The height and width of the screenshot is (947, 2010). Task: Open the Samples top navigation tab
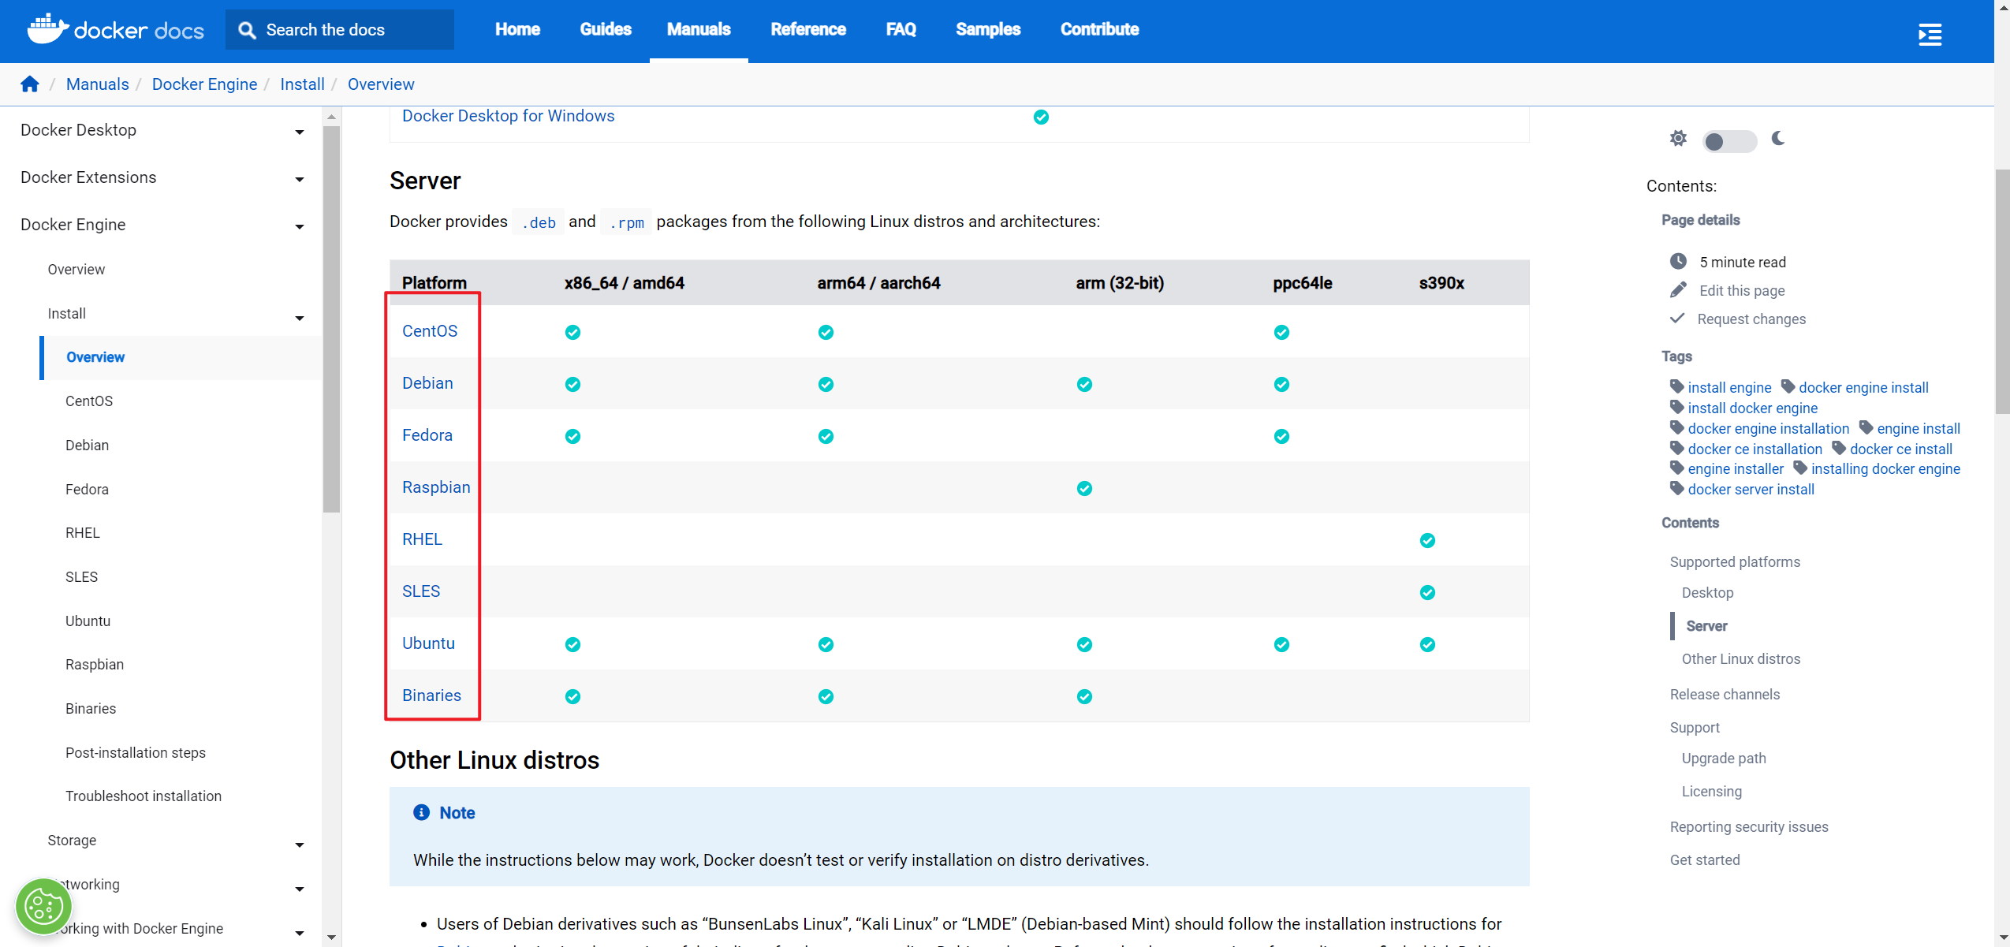point(988,29)
